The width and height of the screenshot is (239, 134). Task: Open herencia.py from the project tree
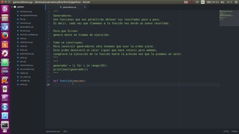pyautogui.click(x=25, y=31)
